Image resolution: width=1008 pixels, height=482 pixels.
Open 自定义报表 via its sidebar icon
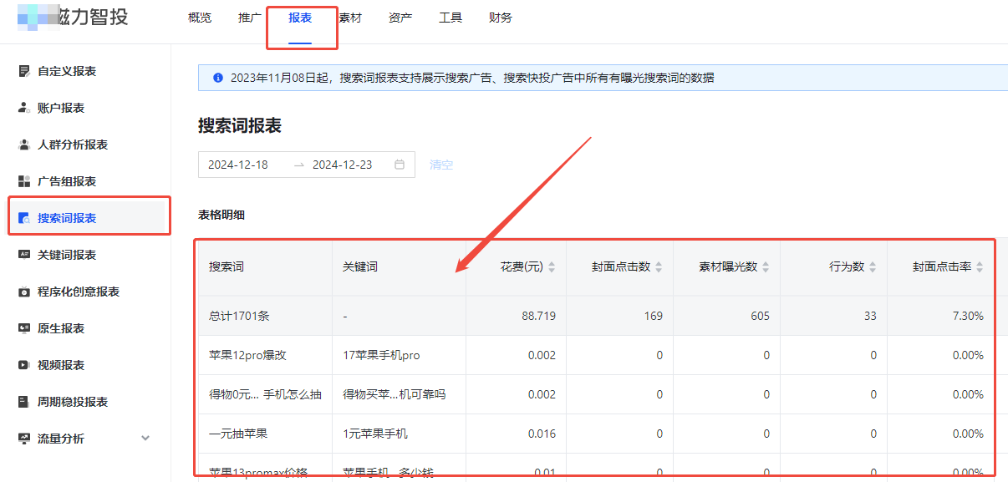25,71
